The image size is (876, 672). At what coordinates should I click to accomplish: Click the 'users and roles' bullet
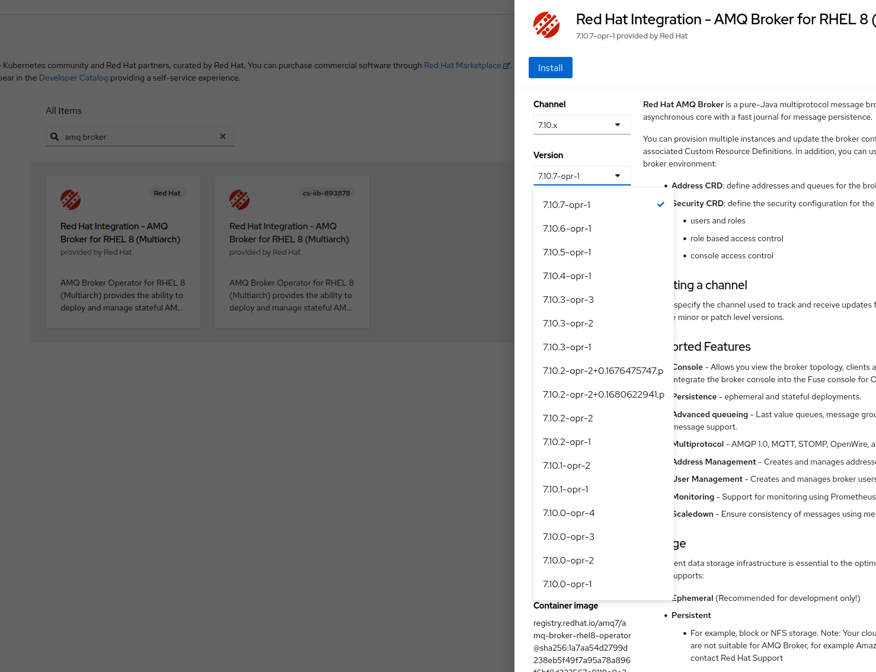718,220
